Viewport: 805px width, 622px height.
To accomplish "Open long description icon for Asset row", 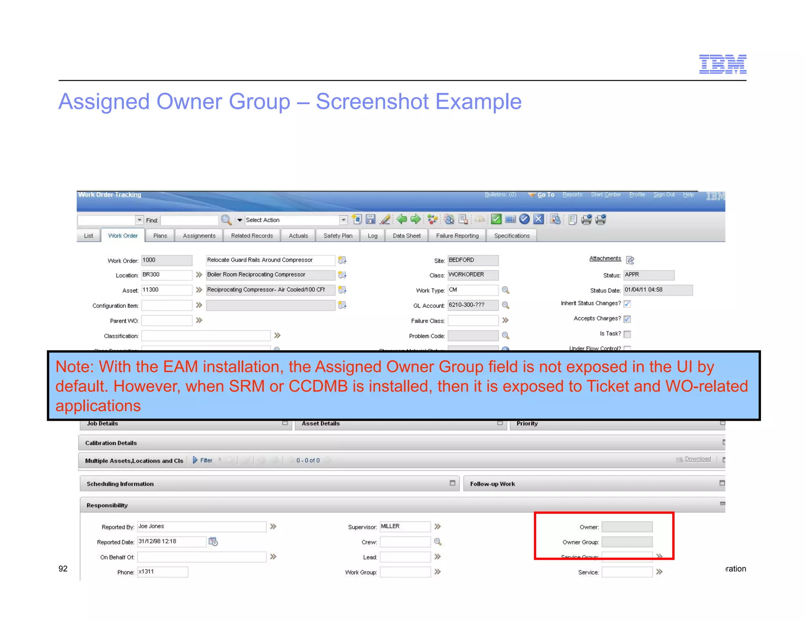I will (342, 290).
